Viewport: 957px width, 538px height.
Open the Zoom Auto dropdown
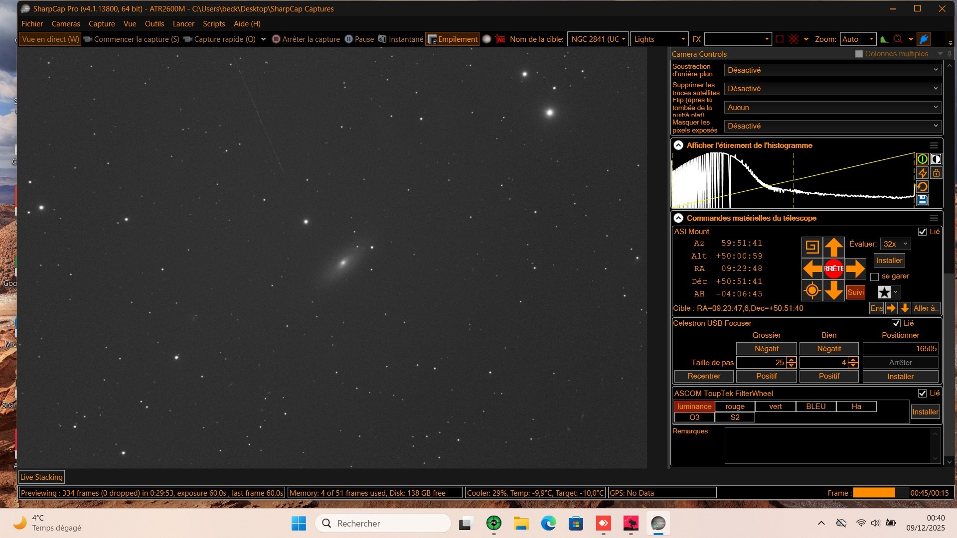point(857,39)
